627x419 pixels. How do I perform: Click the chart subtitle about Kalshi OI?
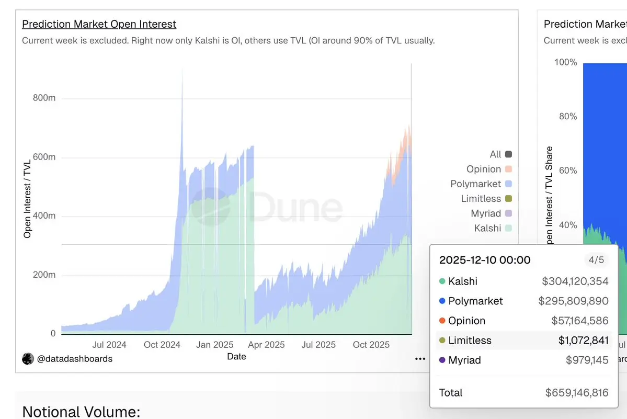click(x=229, y=41)
